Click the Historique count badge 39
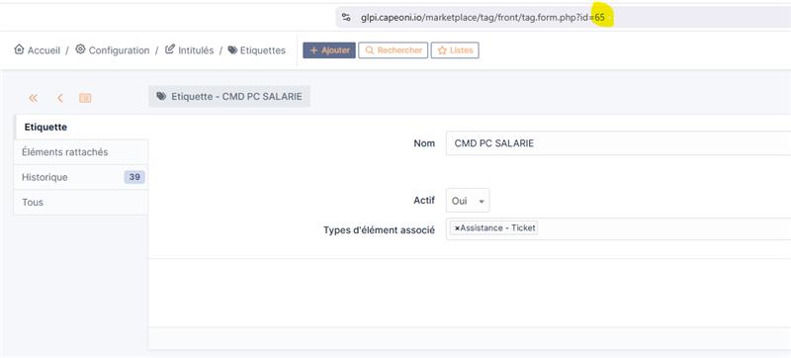This screenshot has height=358, width=791. pos(134,177)
